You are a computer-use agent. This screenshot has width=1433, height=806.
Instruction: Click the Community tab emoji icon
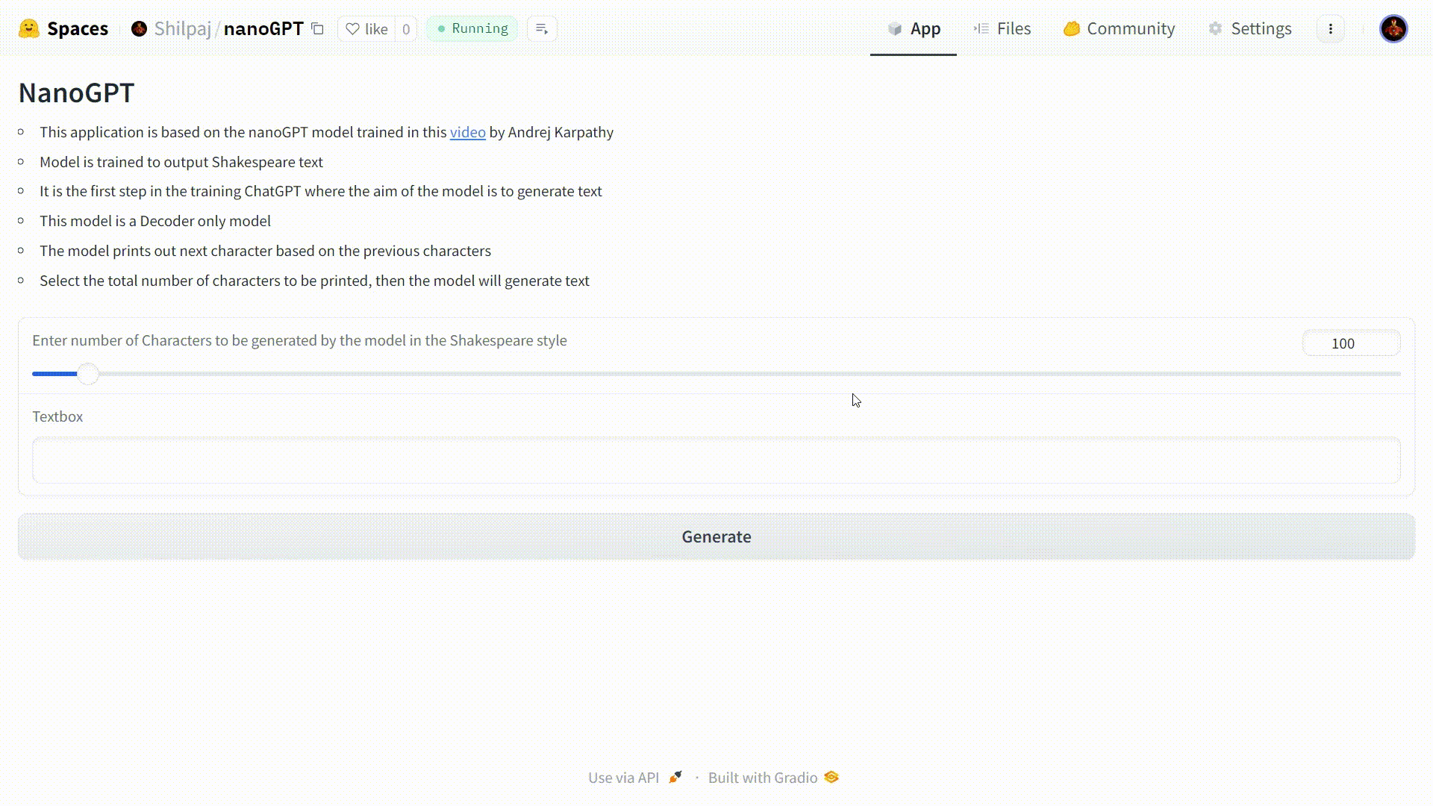click(1072, 28)
